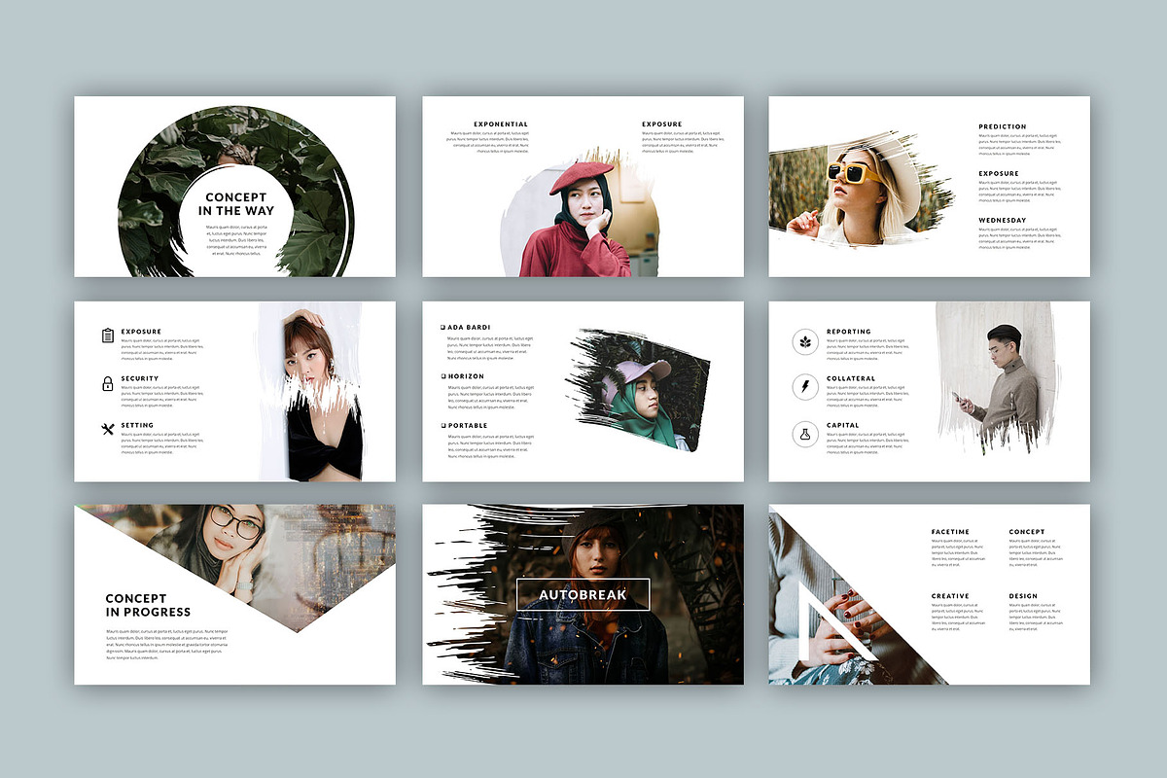The image size is (1167, 778).
Task: Select the circular green leaves photo
Action: click(x=235, y=191)
